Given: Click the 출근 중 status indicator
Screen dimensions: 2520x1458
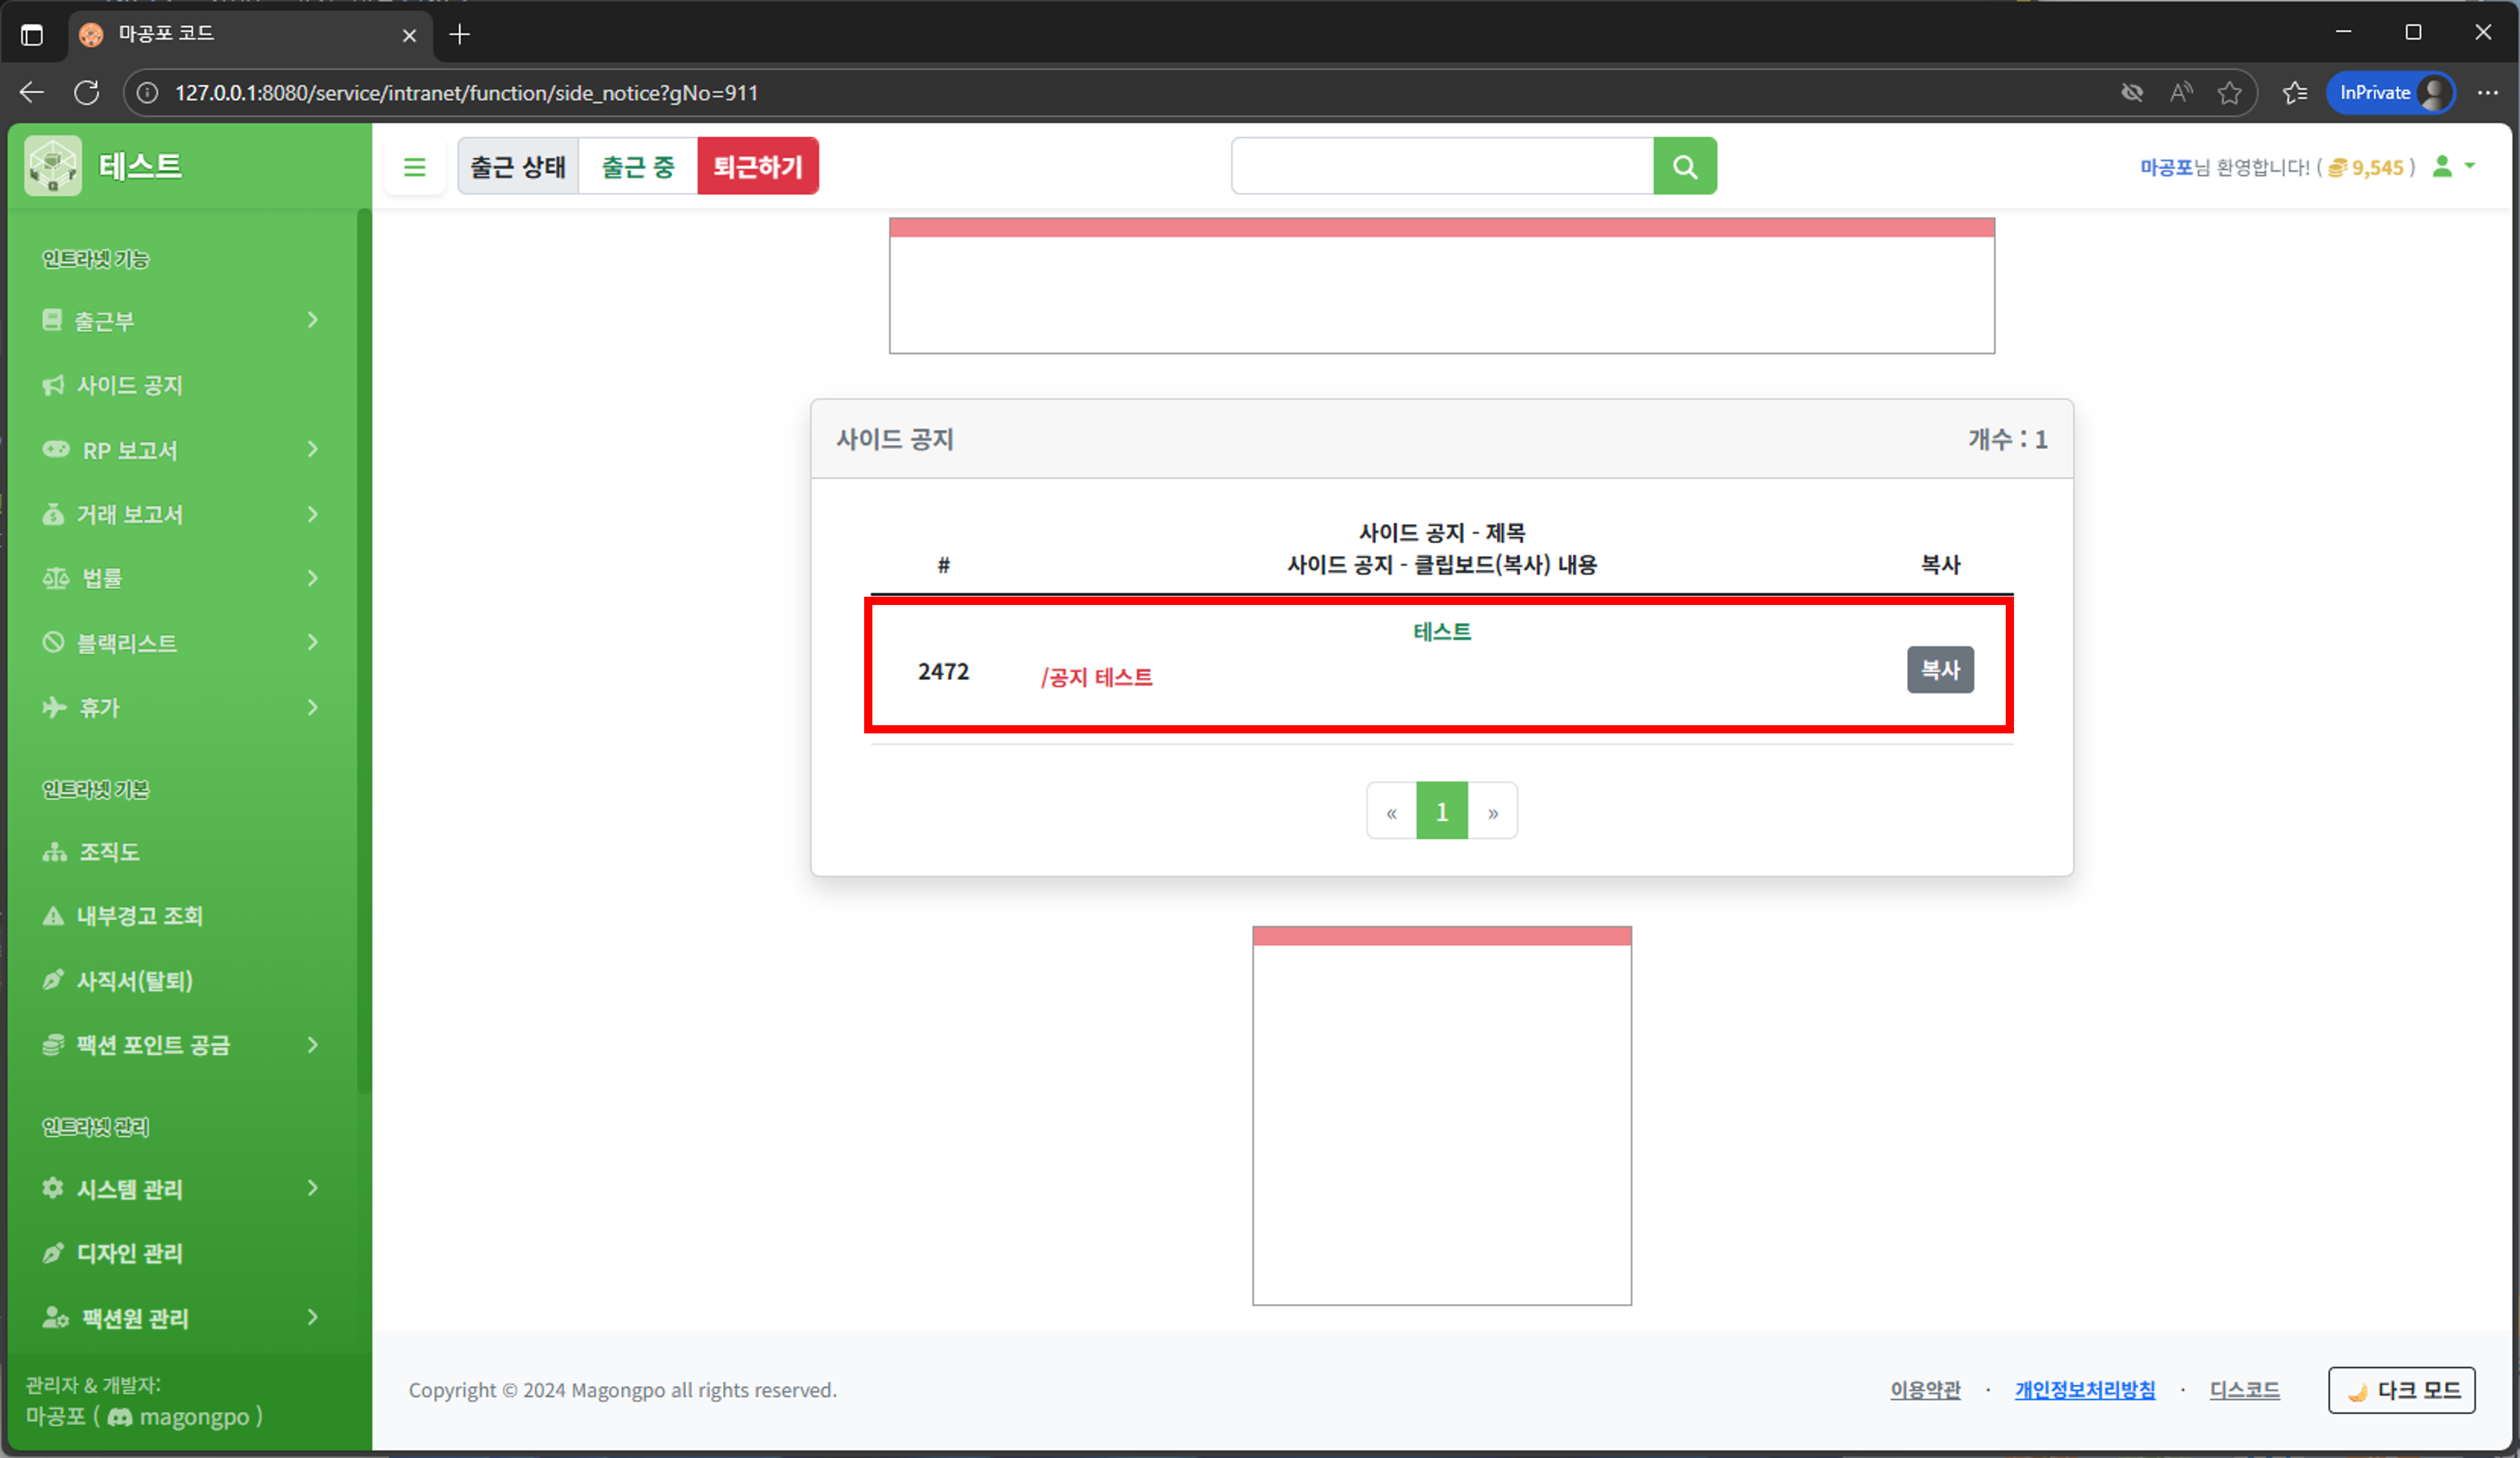Looking at the screenshot, I should pyautogui.click(x=637, y=166).
